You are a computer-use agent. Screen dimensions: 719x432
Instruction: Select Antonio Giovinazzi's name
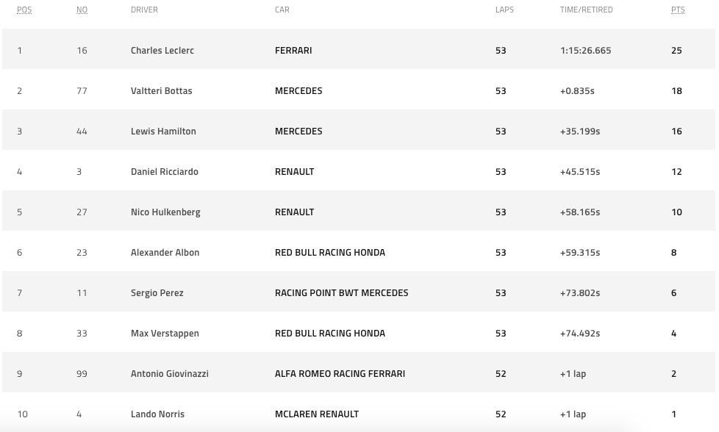[170, 374]
